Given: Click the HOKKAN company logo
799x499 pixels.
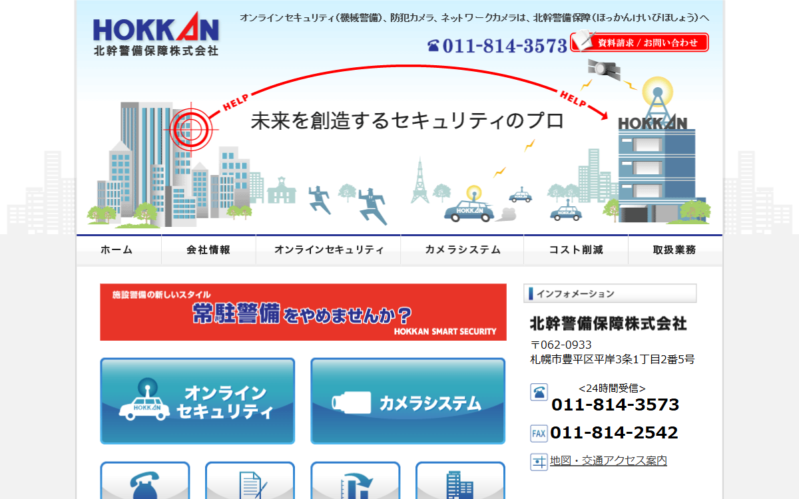Looking at the screenshot, I should [x=156, y=35].
